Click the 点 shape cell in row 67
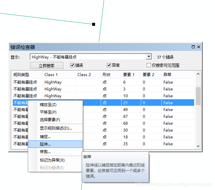The height and width of the screenshot is (190, 215). 111,117
